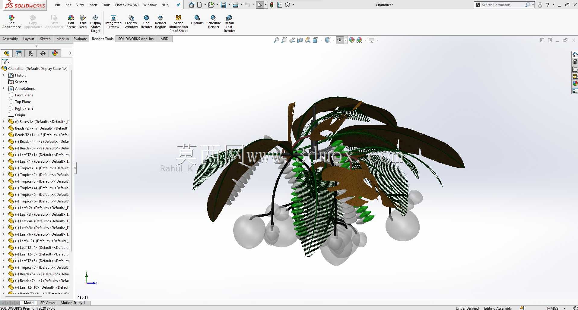
Task: Open Scene Illumination Proof Sheet
Action: 179,24
